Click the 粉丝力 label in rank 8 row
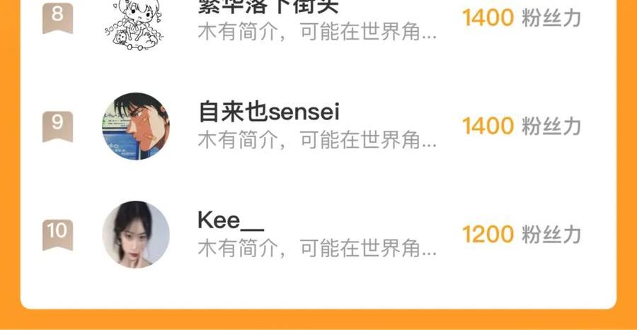 pyautogui.click(x=551, y=18)
